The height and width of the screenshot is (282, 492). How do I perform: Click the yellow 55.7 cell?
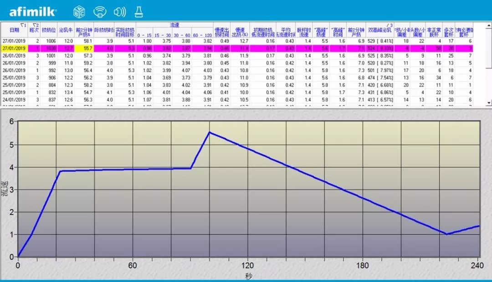(x=84, y=48)
